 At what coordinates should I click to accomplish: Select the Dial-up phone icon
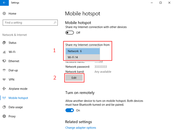pyautogui.click(x=4, y=70)
